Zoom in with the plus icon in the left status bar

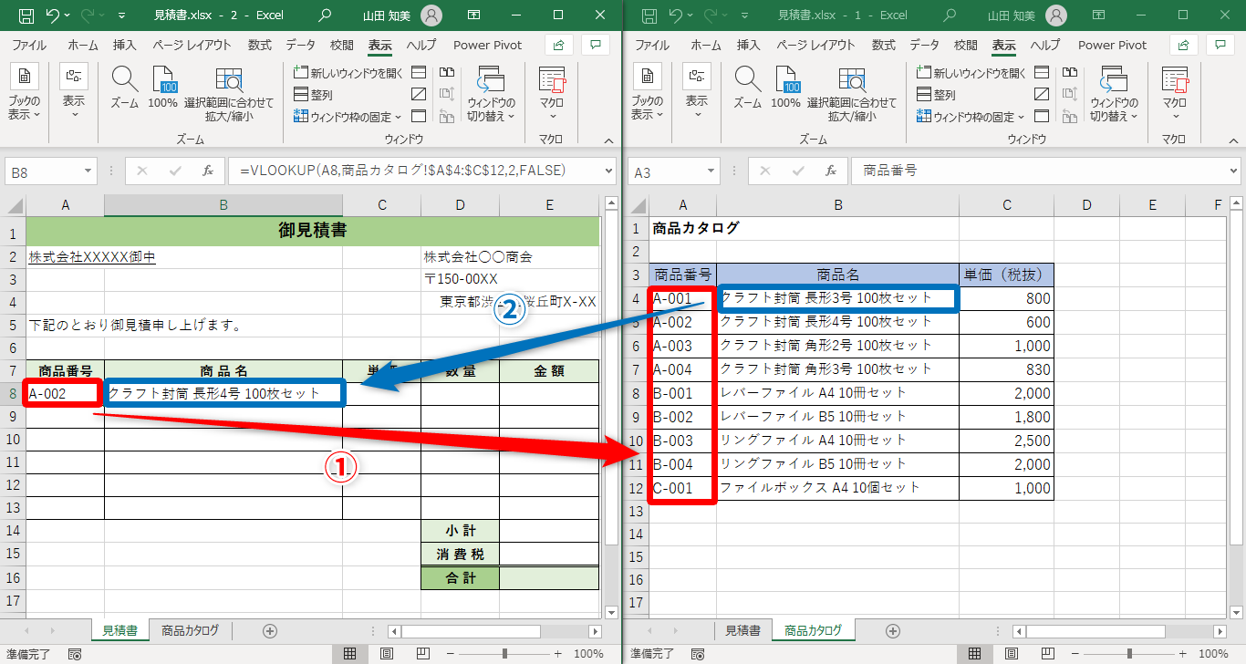pyautogui.click(x=558, y=654)
